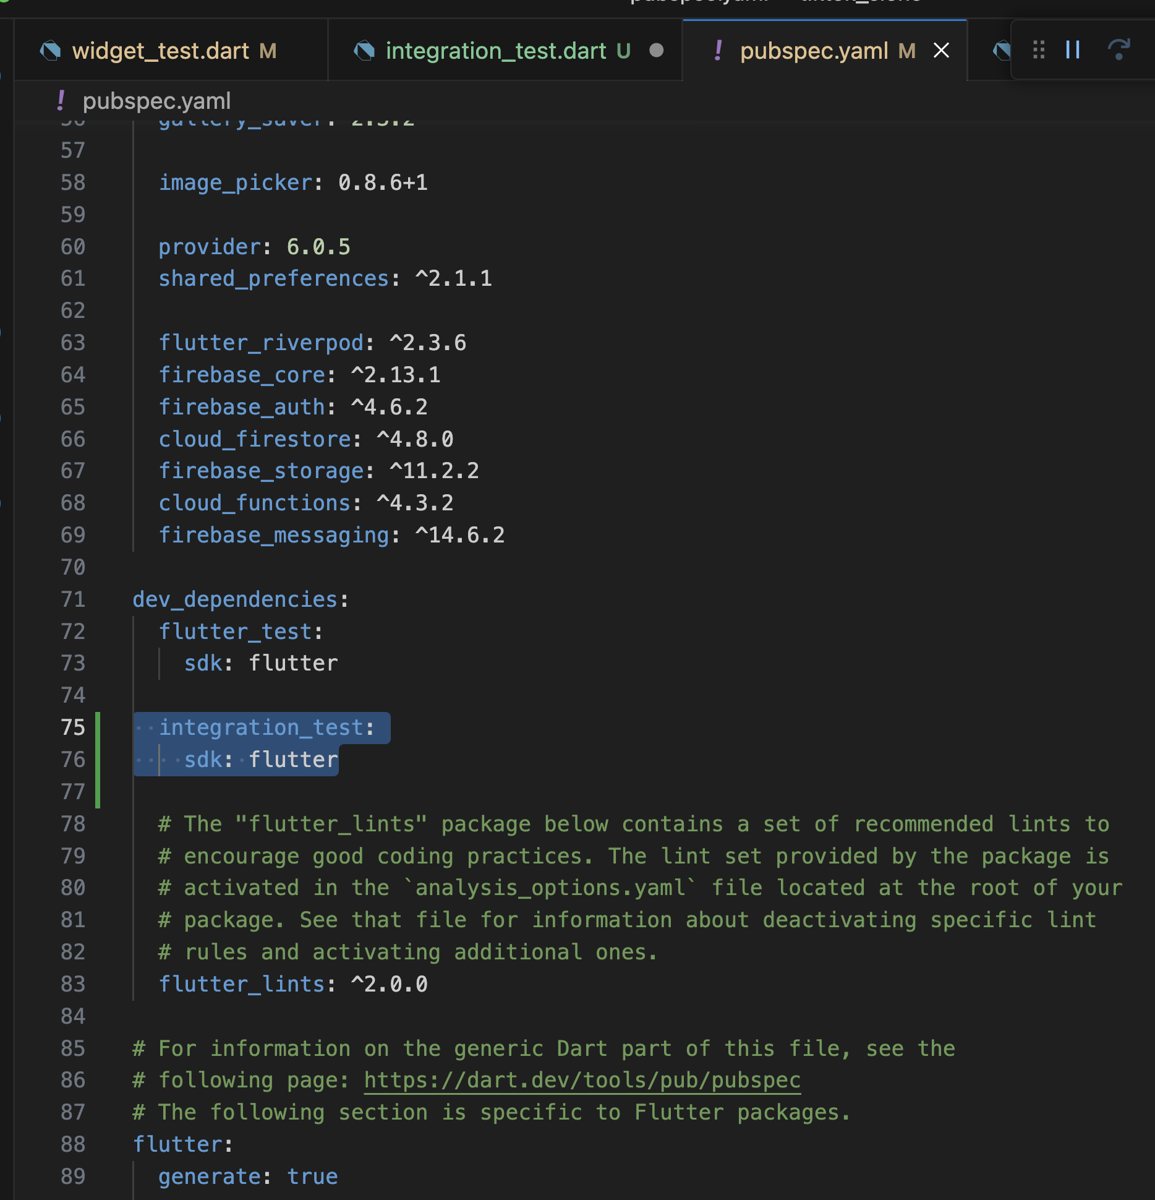Switch to the widget_test.dart tab
Viewport: 1155px width, 1200px height.
(170, 51)
